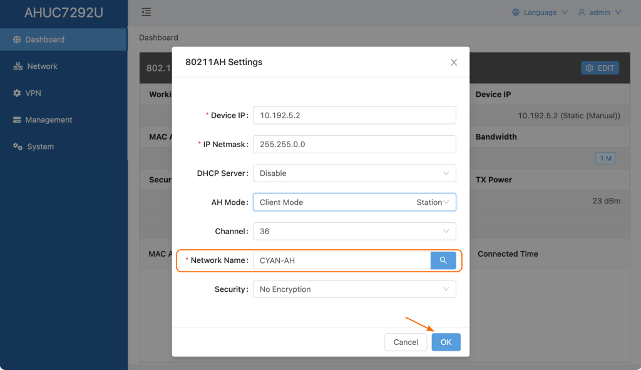641x370 pixels.
Task: Click the 10.192.5.2 (Static (Manual)) value
Action: (568, 116)
